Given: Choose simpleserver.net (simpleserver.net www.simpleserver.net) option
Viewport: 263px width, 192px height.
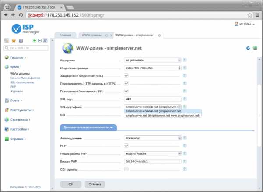Looking at the screenshot, I should (163, 116).
